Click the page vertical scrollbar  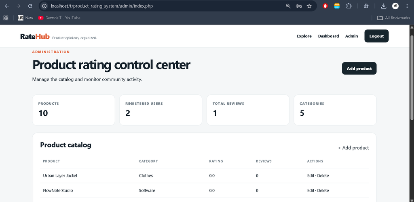click(412, 78)
